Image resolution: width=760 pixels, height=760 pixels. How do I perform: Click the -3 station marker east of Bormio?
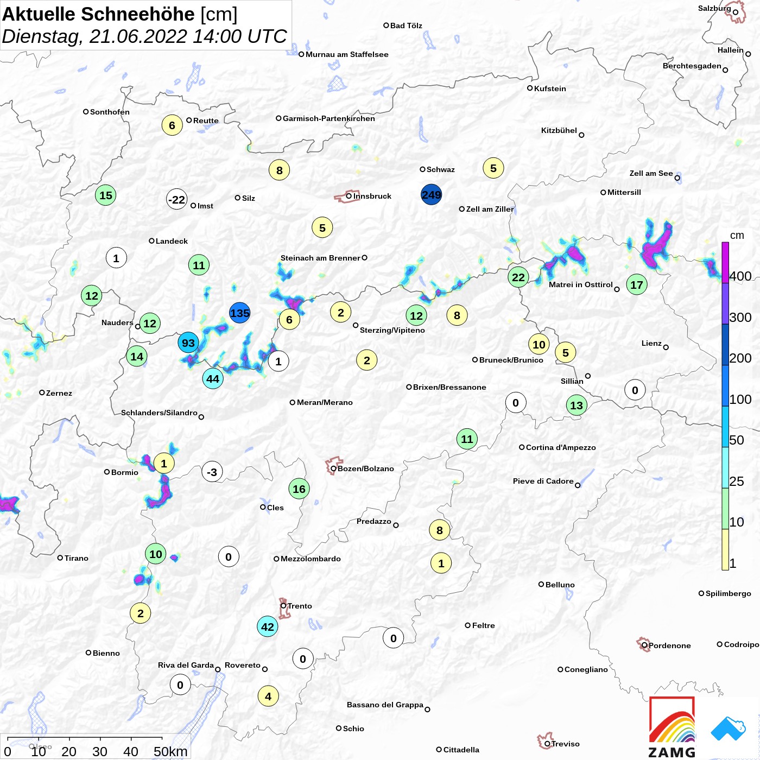(x=212, y=472)
